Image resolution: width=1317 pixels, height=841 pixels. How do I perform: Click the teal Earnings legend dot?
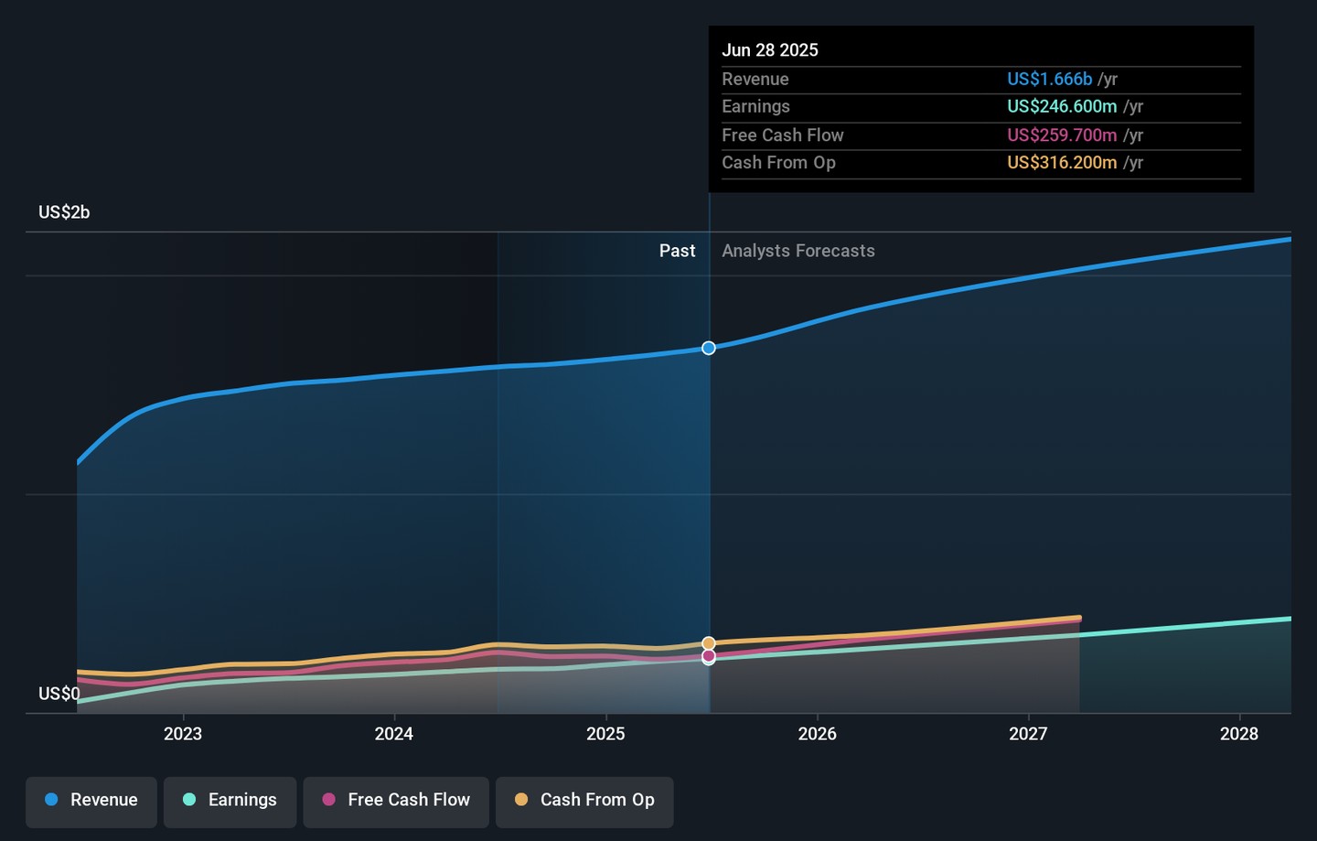coord(189,800)
